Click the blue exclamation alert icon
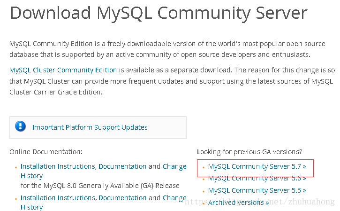 point(20,126)
